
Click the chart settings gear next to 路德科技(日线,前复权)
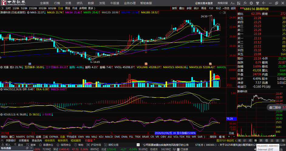click(x=28, y=12)
